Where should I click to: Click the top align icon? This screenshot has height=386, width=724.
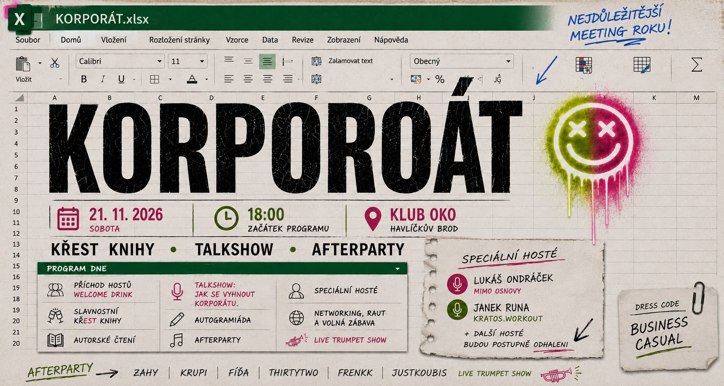[229, 60]
